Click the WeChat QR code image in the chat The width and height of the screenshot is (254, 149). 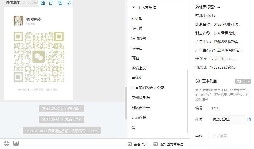(38, 57)
